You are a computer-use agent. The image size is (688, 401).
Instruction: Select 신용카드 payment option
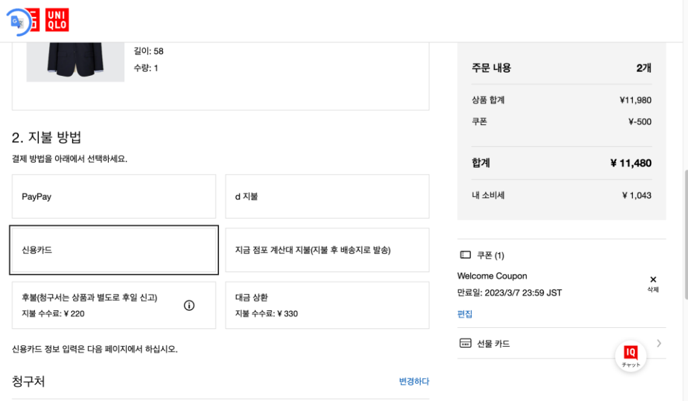point(114,250)
